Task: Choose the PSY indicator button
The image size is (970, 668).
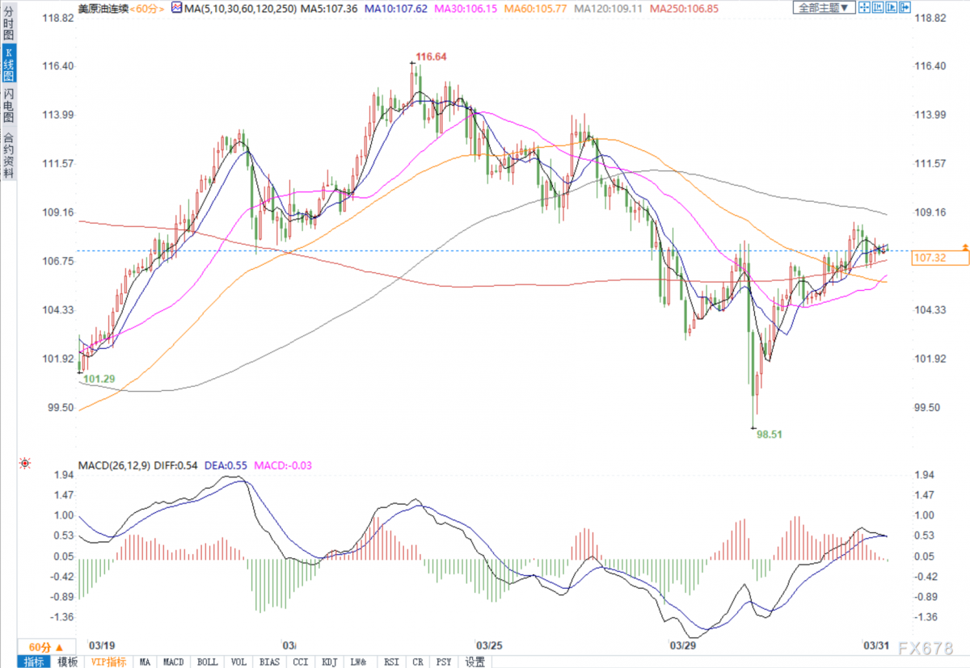Action: [445, 662]
